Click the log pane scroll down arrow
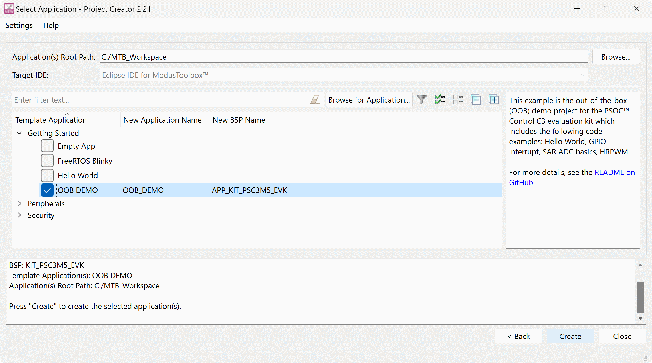652x363 pixels. coord(640,318)
